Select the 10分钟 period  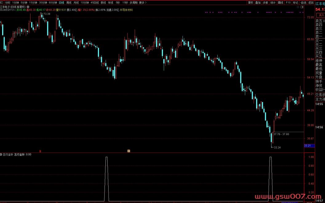point(85,2)
